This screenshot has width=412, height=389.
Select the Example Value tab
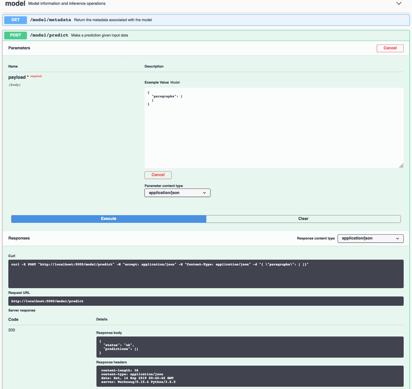click(156, 82)
